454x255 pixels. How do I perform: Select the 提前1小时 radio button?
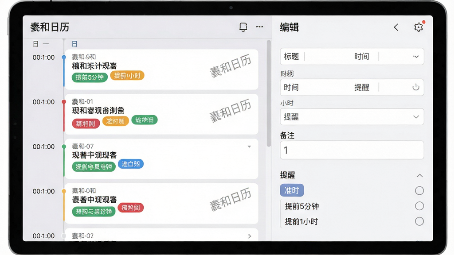click(419, 221)
